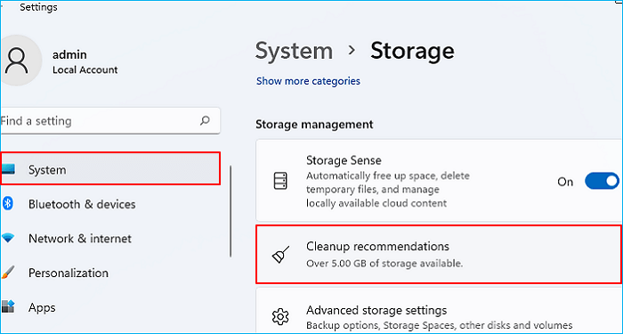Image resolution: width=623 pixels, height=334 pixels.
Task: Go back to System in breadcrumb
Action: point(294,51)
